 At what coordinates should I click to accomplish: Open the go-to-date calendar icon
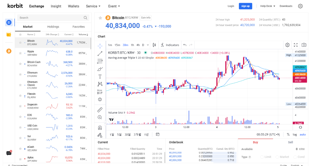tap(158, 134)
